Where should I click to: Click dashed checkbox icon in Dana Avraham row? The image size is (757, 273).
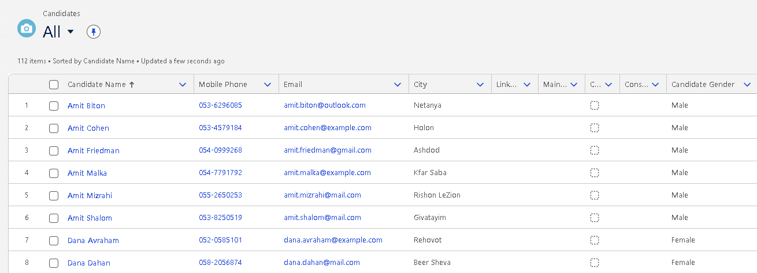pyautogui.click(x=594, y=240)
